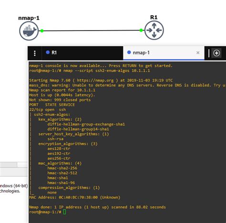Screen dimensions: 226x223
Task: Click the green link status dot near nmap-1
Action: (x=42, y=31)
